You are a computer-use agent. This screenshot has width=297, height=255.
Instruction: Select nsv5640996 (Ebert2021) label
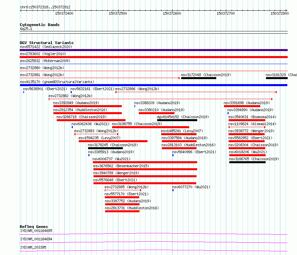click(x=194, y=152)
